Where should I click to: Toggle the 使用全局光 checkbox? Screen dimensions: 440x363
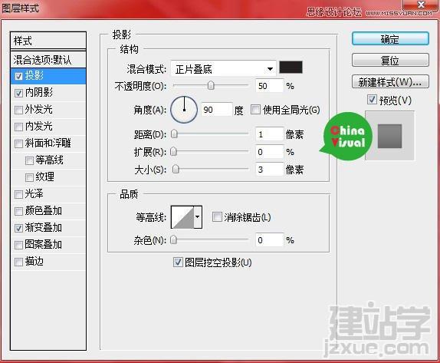[255, 109]
